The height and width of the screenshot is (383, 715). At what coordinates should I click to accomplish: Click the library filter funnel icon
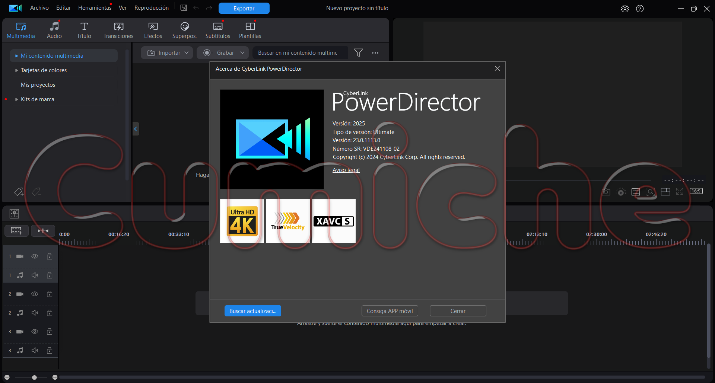click(358, 53)
